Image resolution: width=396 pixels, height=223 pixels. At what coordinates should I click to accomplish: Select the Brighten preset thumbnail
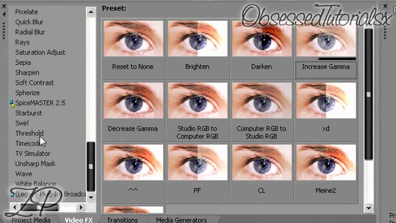[x=197, y=39]
